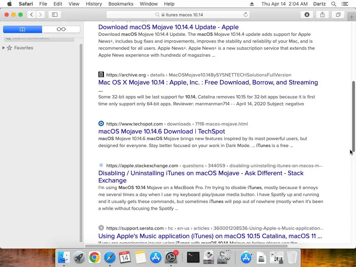
Task: Click the address bar showing itunes macos 10.14
Action: [178, 15]
